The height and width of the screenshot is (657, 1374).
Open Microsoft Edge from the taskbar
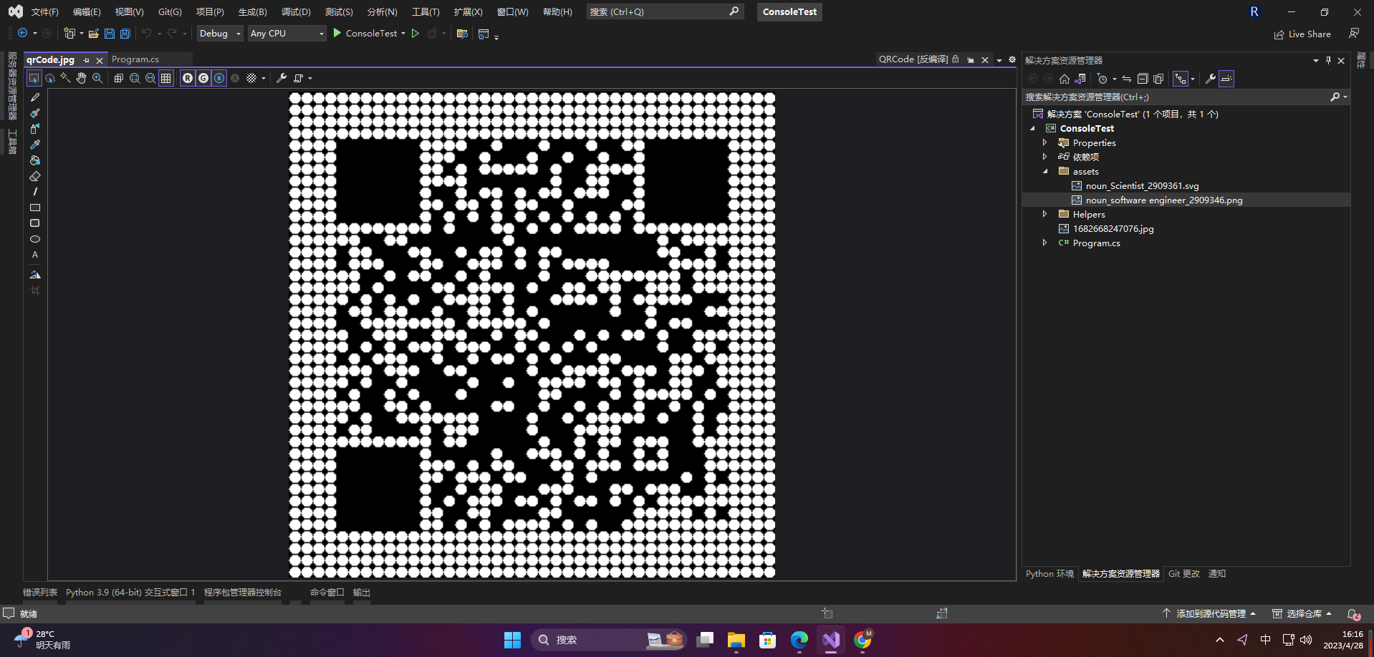tap(799, 640)
